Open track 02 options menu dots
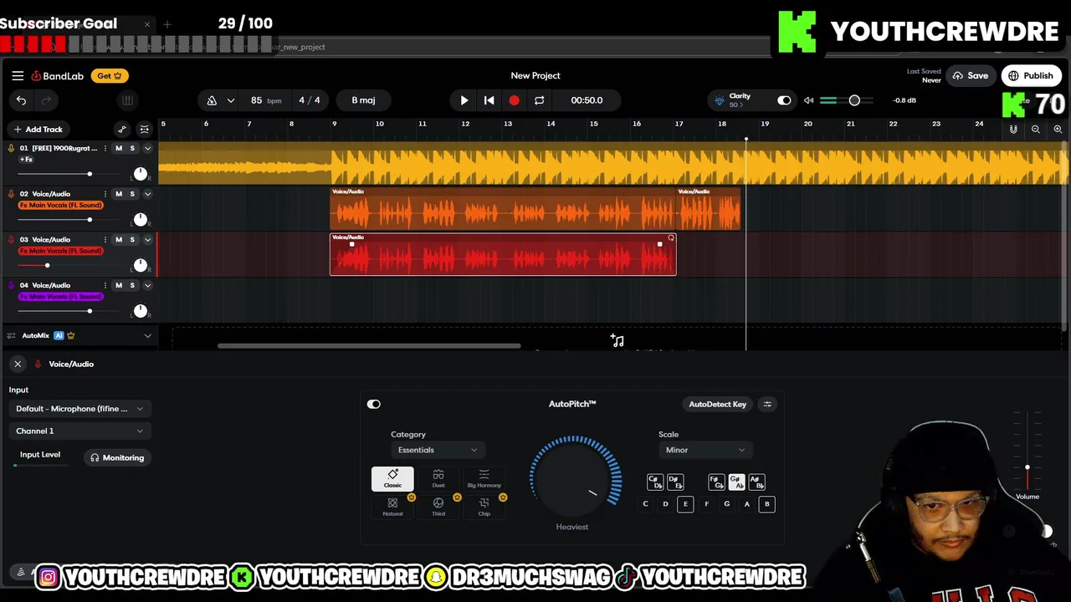This screenshot has height=602, width=1071. pos(105,194)
